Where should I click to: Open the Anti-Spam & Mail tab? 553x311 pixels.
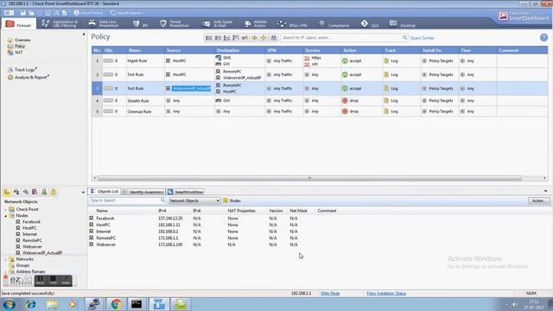218,24
